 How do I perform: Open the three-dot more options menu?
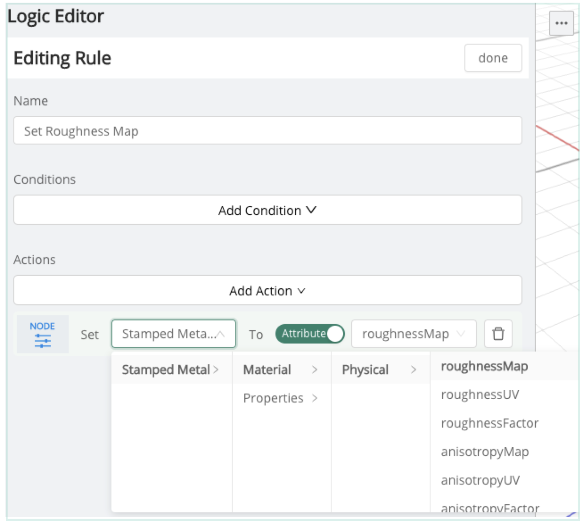pos(561,23)
